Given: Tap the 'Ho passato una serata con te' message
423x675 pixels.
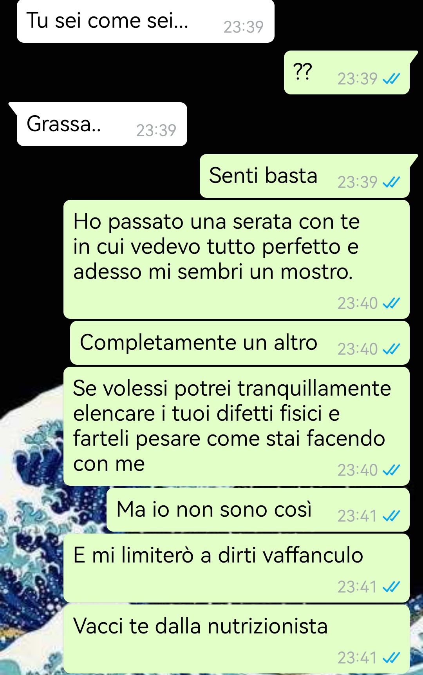Looking at the screenshot, I should [237, 259].
